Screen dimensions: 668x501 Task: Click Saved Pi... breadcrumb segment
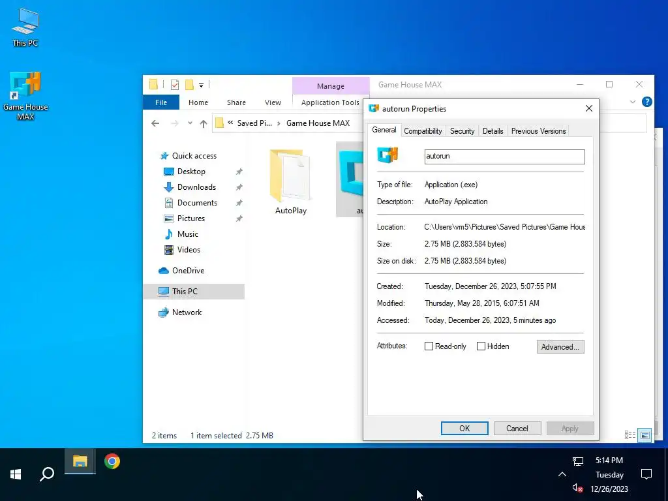coord(254,123)
